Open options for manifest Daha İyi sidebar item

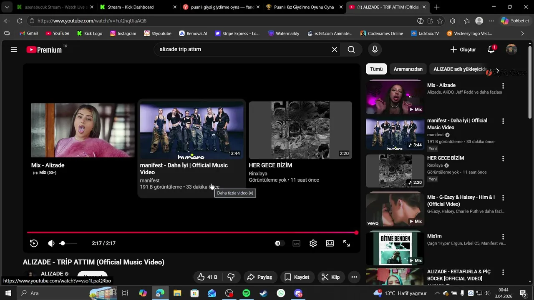pos(503,121)
